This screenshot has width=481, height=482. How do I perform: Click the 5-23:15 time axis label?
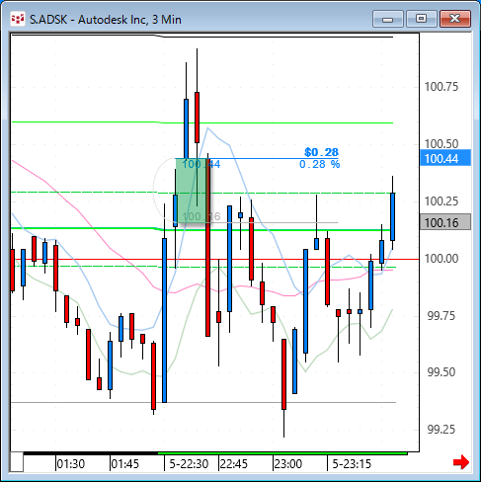352,463
